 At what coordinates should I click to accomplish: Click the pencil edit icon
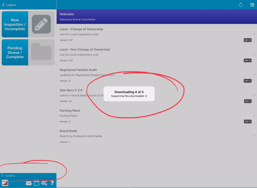click(x=41, y=24)
